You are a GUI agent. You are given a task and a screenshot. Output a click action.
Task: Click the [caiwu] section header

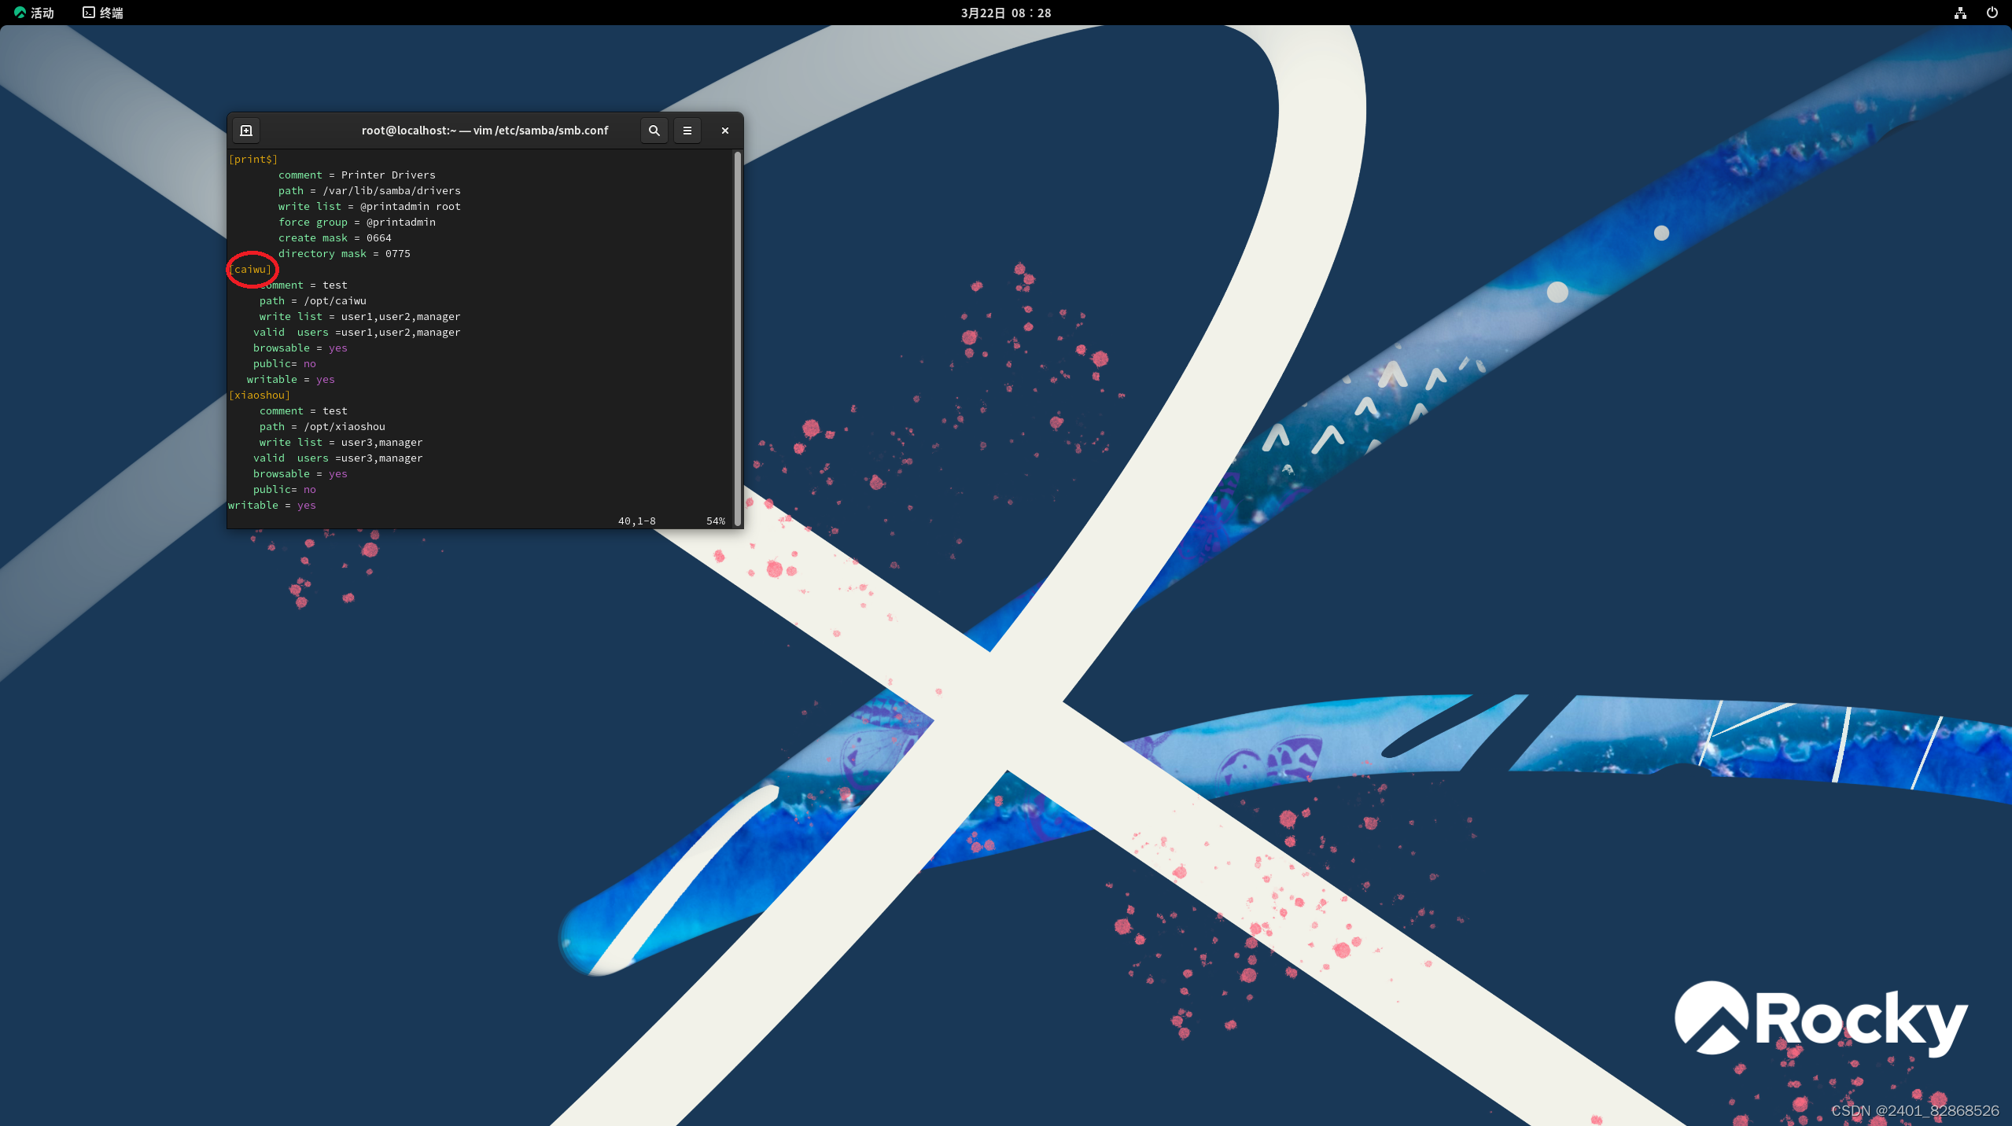pos(252,270)
